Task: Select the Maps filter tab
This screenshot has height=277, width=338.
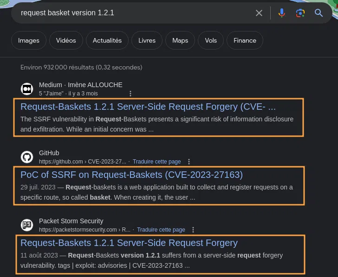Action: pos(180,40)
